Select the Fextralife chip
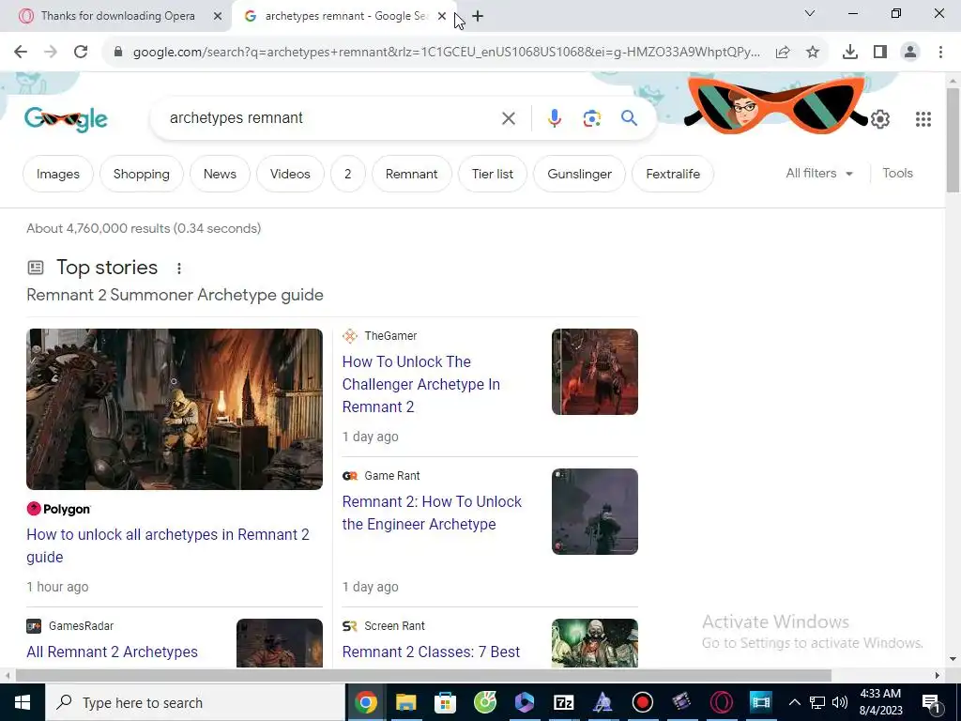Image resolution: width=961 pixels, height=721 pixels. click(673, 174)
